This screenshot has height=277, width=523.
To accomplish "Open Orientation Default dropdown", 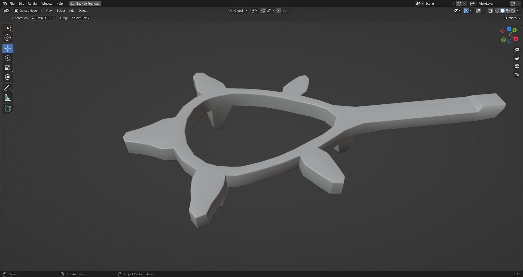I will pos(44,18).
